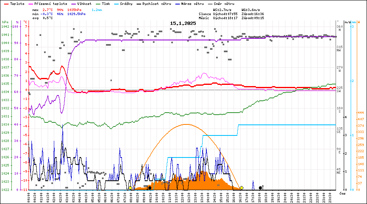Click the red Teplota legend line
This screenshot has width=367, height=204.
(x=6, y=3)
